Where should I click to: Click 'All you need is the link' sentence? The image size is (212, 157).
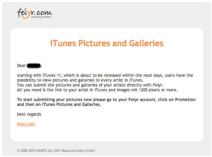click(x=97, y=90)
